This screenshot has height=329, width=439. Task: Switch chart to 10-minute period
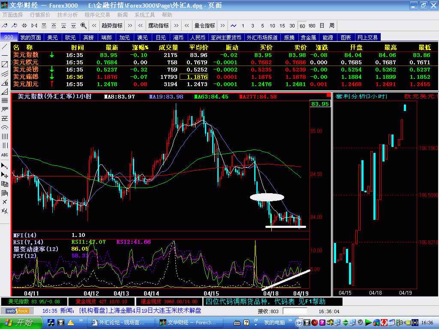point(272,26)
